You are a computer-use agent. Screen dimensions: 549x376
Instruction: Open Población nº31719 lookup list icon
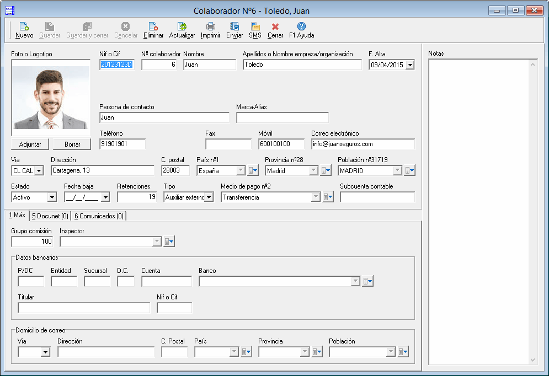(409, 171)
